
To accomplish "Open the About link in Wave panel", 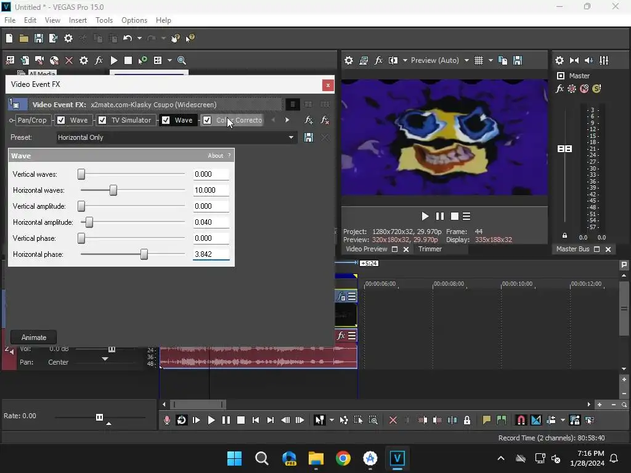I will [x=215, y=156].
